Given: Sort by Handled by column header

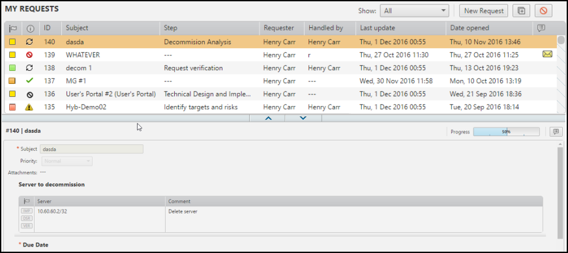Looking at the screenshot, I should point(330,28).
